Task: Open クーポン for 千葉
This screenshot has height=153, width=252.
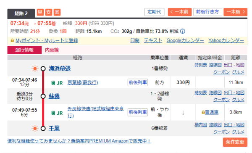Action: point(221,132)
